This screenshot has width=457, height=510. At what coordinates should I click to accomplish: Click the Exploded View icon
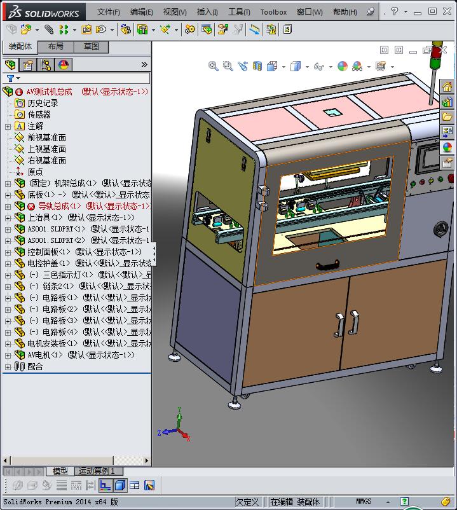(222, 30)
